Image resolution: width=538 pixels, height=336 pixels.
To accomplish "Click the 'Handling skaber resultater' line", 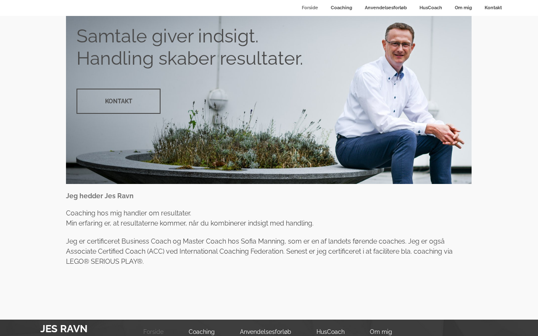I will click(x=190, y=58).
